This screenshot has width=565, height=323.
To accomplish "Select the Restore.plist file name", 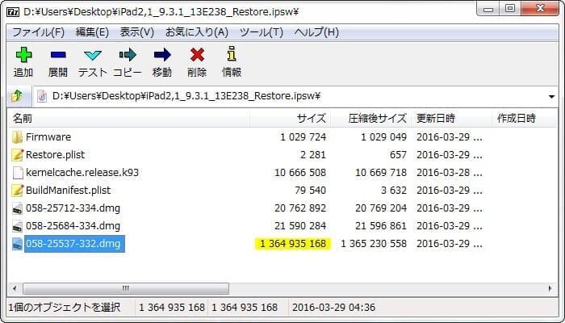I will point(55,155).
